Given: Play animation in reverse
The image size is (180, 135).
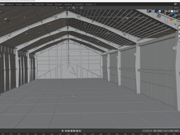Looking at the screenshot, I should [x=71, y=131].
